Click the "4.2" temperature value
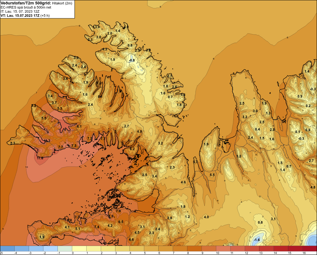The width and height of the screenshot is (317, 255). (110, 226)
